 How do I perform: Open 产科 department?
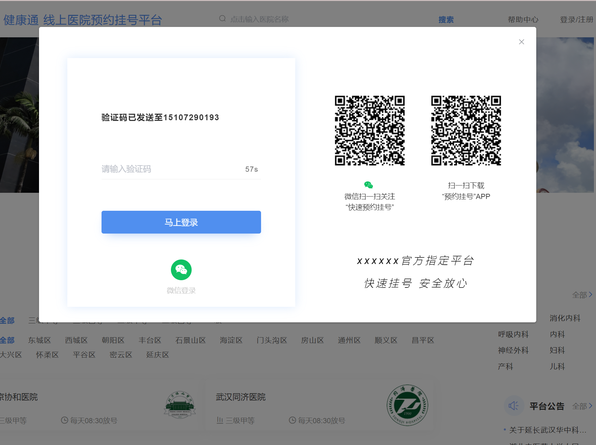pos(506,367)
